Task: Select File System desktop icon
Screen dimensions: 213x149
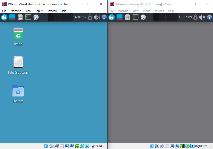Action: click(18, 65)
